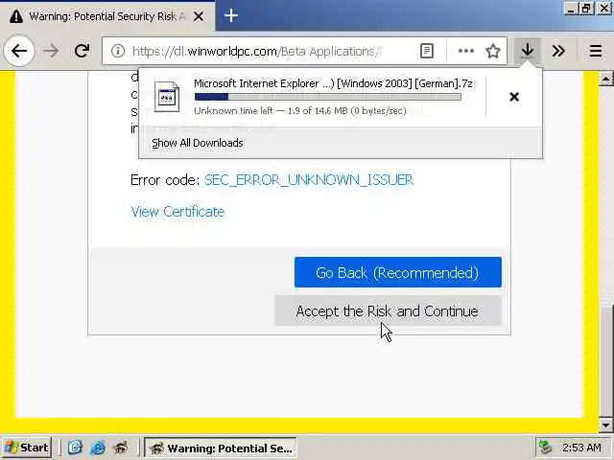Screen dimensions: 614x460
Task: Click the third quick launch browser icon
Action: pyautogui.click(x=121, y=448)
